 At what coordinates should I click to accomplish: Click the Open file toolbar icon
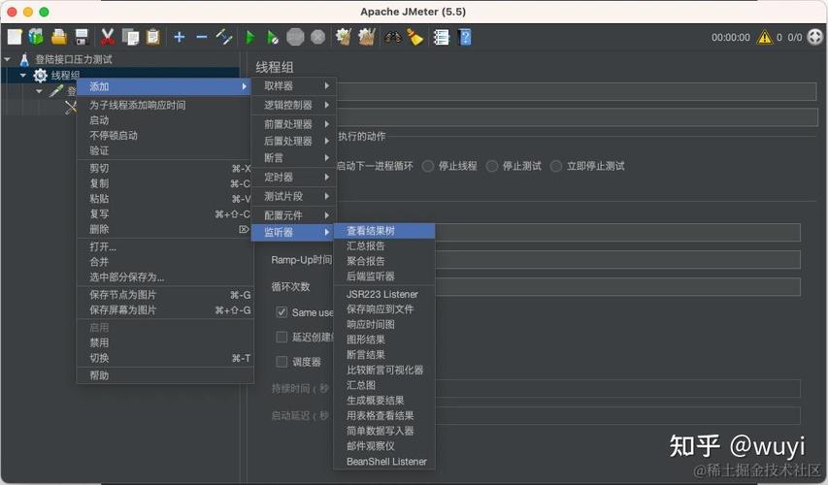(x=58, y=37)
